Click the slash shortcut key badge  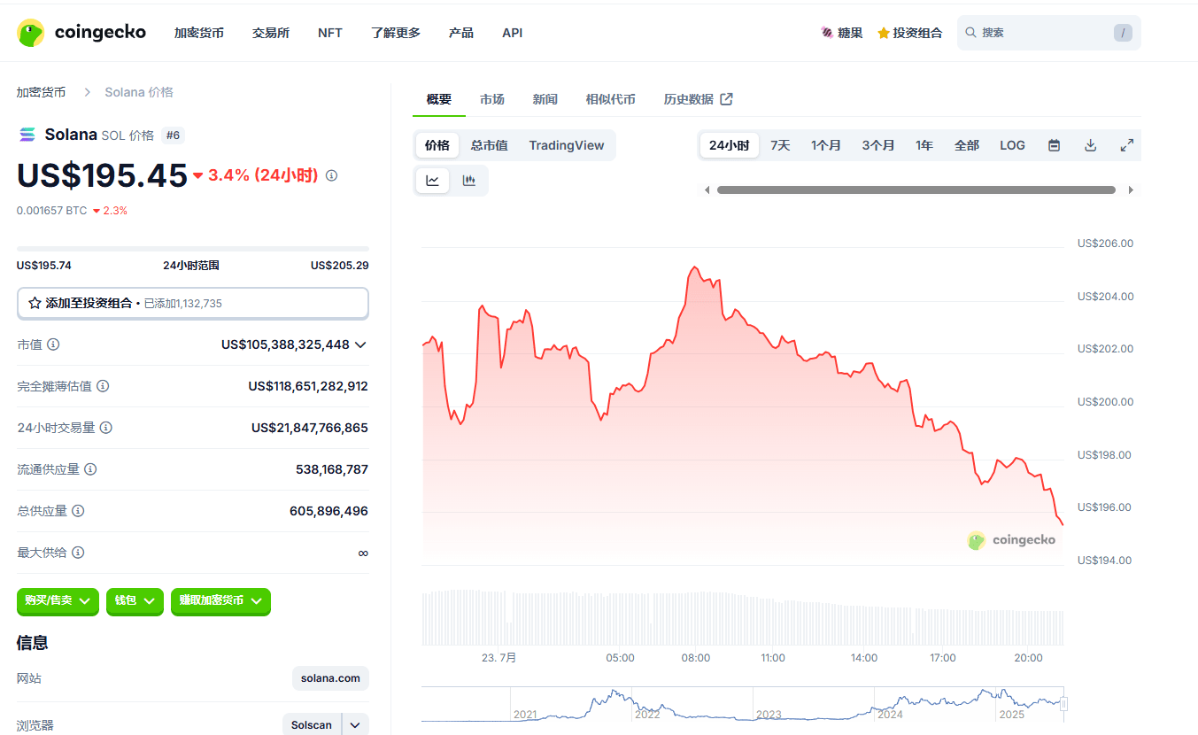[1123, 33]
